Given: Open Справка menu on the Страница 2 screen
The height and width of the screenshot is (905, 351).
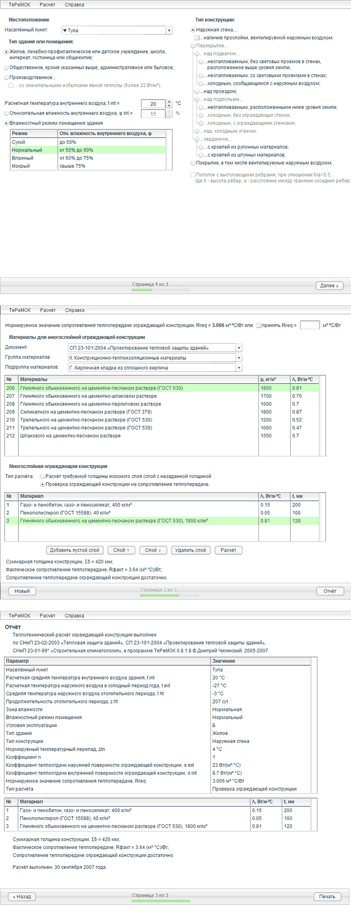Looking at the screenshot, I should [x=74, y=310].
